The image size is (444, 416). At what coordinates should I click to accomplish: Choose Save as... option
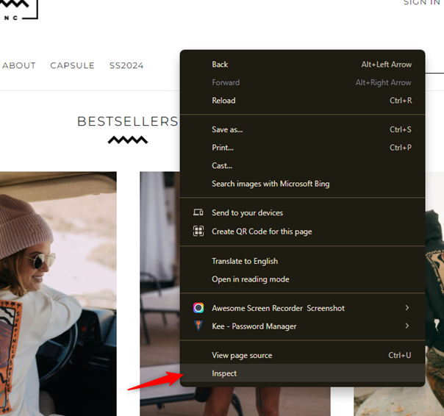point(227,130)
